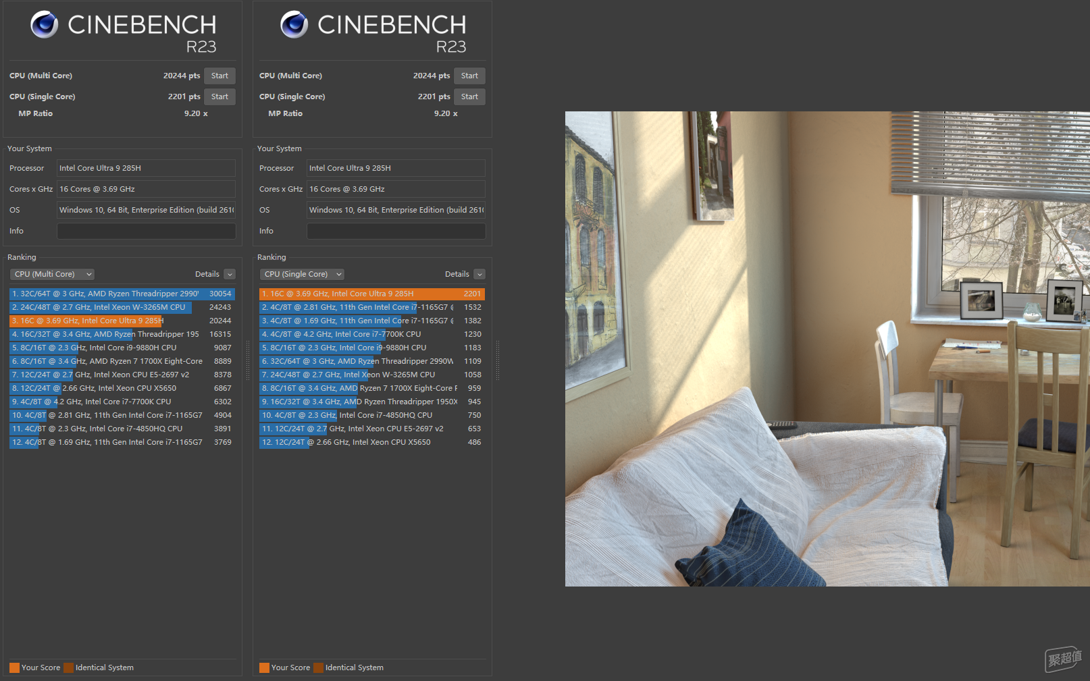Viewport: 1090px width, 681px height.
Task: Click the 9.20 x MP Ratio value in right panel
Action: [x=446, y=113]
